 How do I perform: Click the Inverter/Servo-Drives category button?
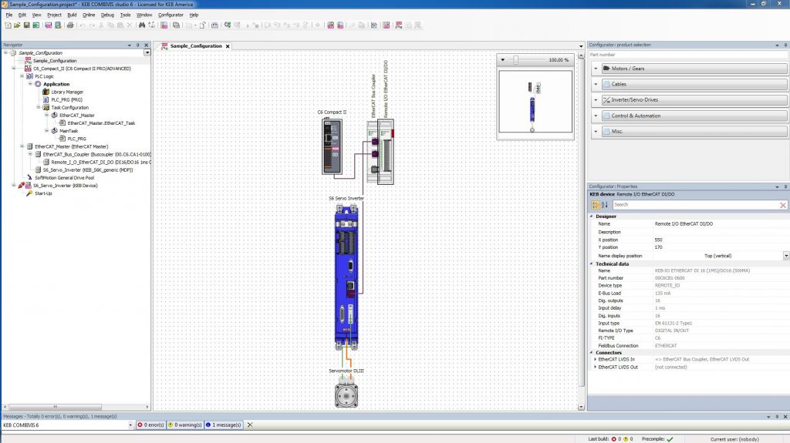coord(694,99)
